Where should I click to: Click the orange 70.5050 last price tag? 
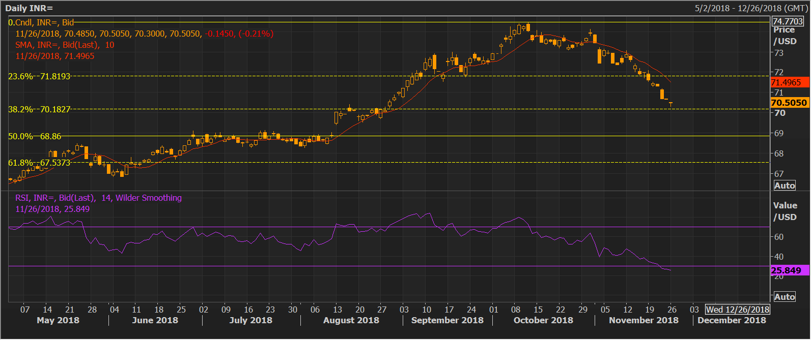coord(789,103)
